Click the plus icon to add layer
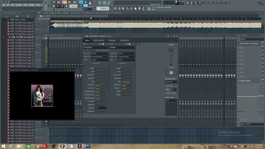265x149 pixels. coord(138,44)
